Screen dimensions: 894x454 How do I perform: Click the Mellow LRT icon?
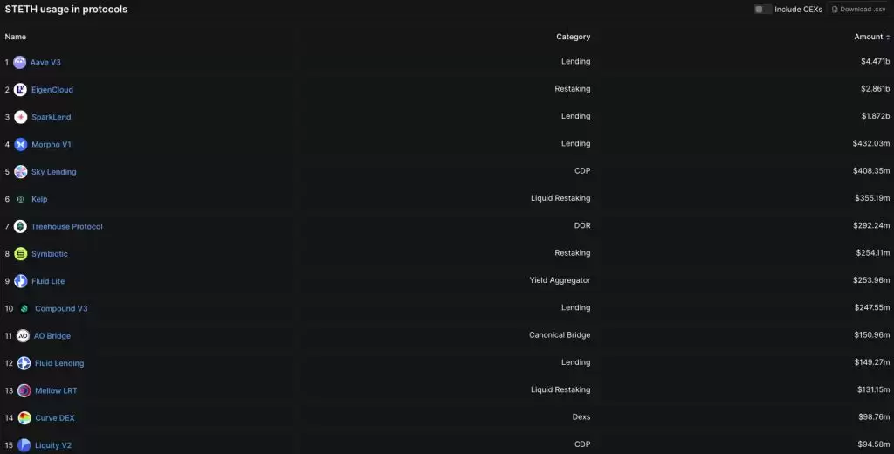(24, 390)
